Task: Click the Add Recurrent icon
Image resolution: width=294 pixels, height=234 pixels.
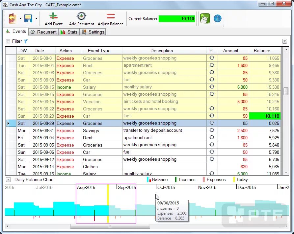Action: pyautogui.click(x=81, y=16)
